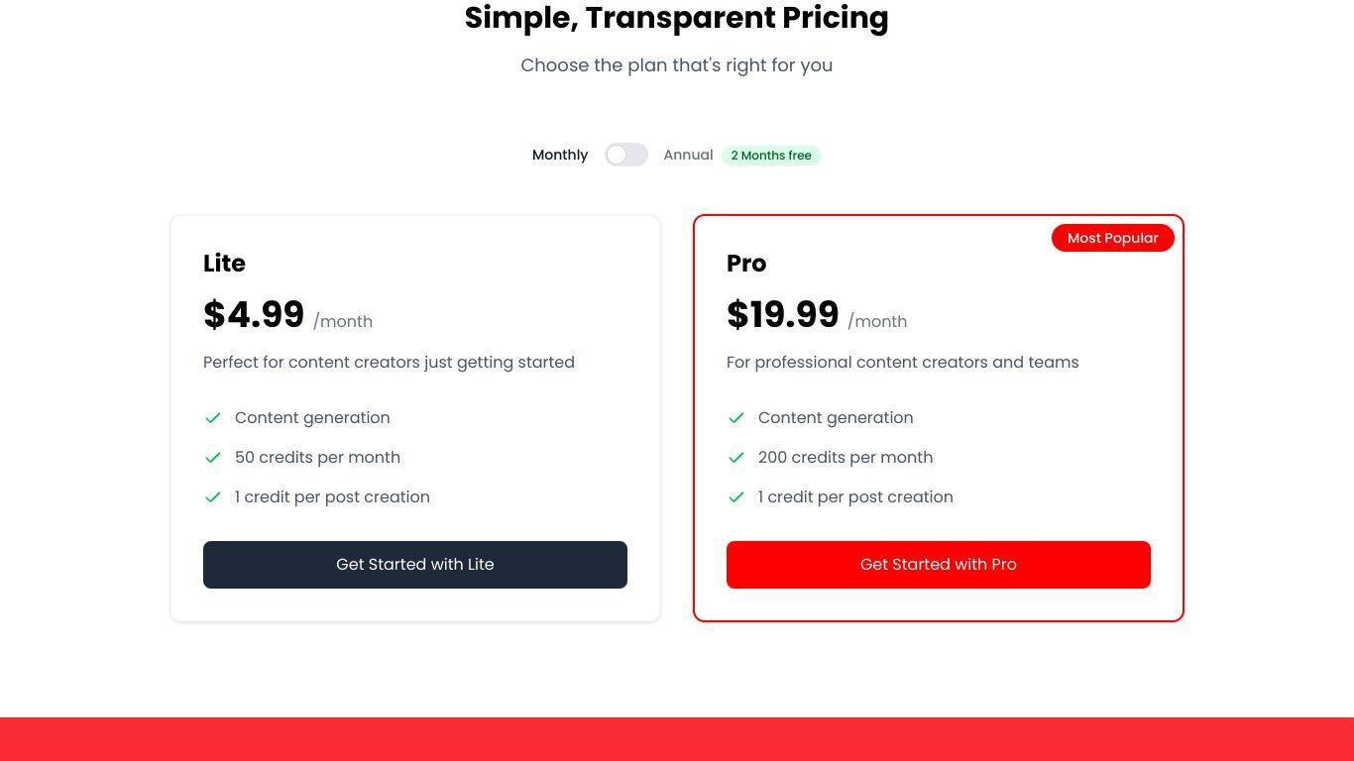Select the Lite plan title
The height and width of the screenshot is (761, 1354).
[x=224, y=264]
